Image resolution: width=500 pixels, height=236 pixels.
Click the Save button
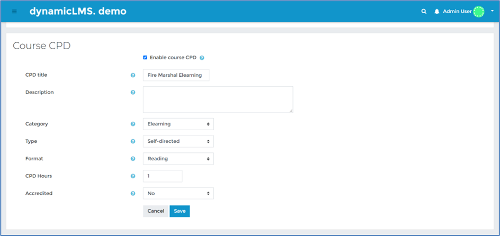[x=180, y=211]
